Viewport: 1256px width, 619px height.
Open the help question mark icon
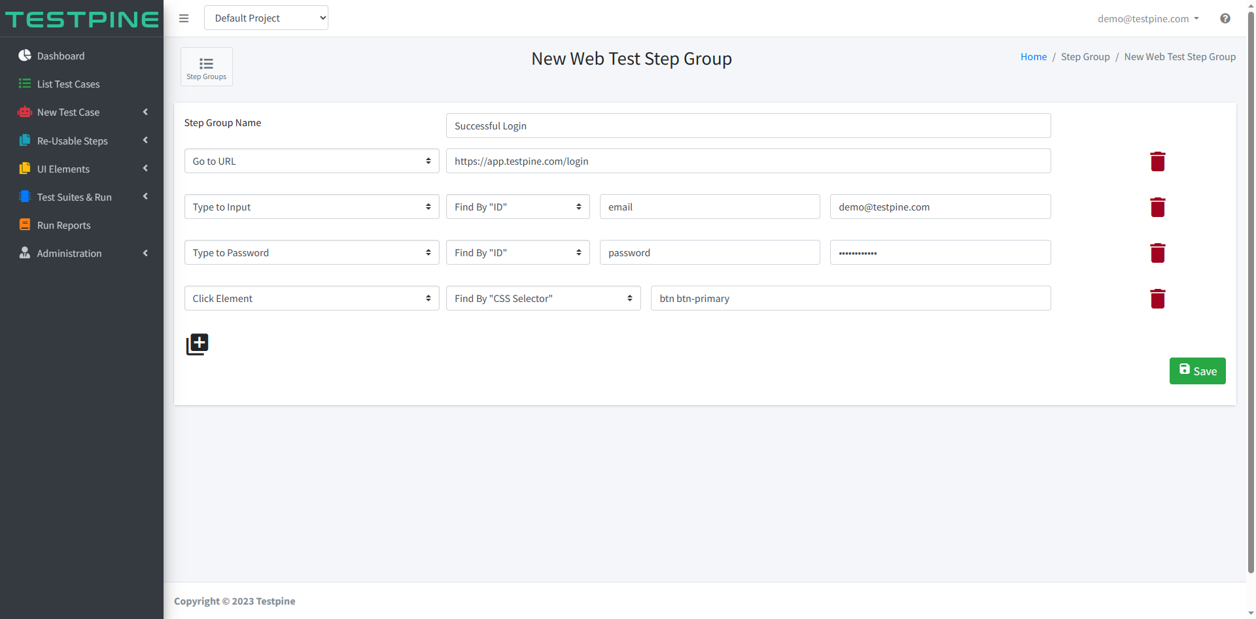pos(1225,18)
